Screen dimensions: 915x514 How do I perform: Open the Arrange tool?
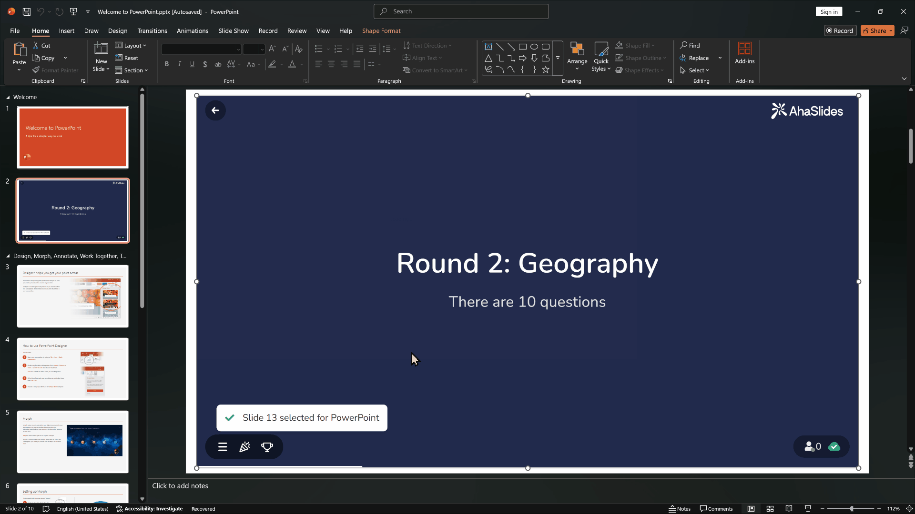point(577,56)
